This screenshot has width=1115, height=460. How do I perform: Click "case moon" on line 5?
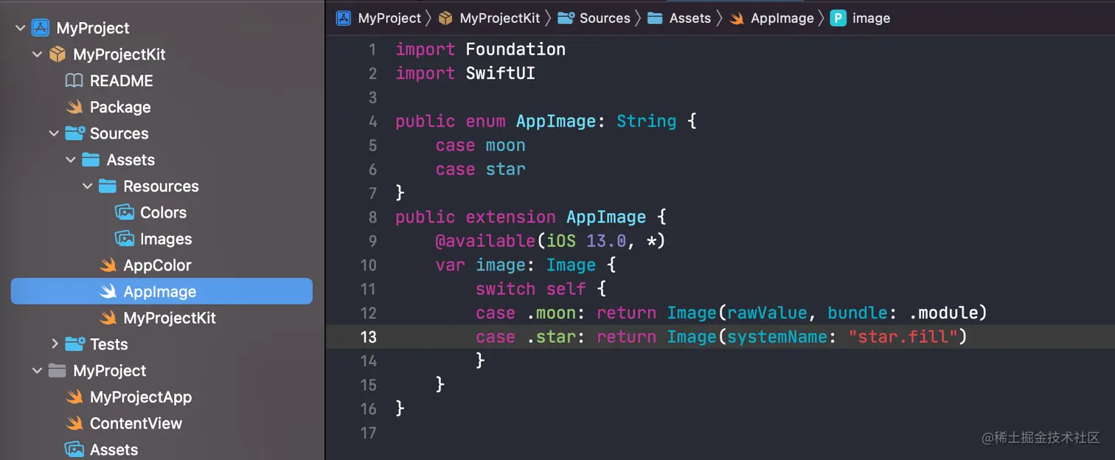(480, 145)
